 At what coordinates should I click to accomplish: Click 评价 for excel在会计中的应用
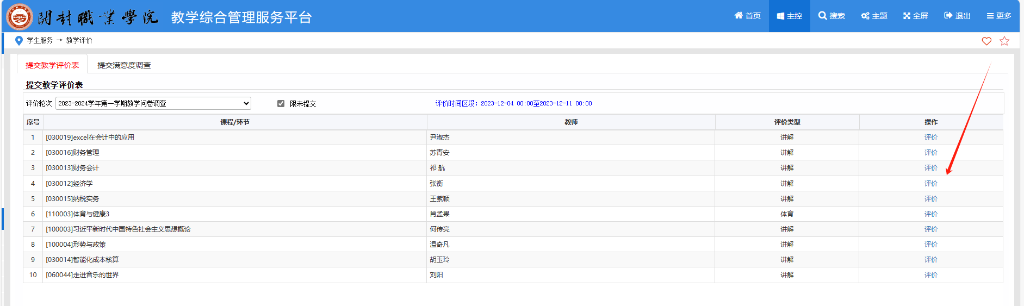(931, 138)
